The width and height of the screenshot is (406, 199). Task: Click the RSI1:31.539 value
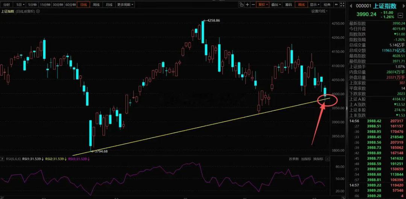[x=32, y=159]
